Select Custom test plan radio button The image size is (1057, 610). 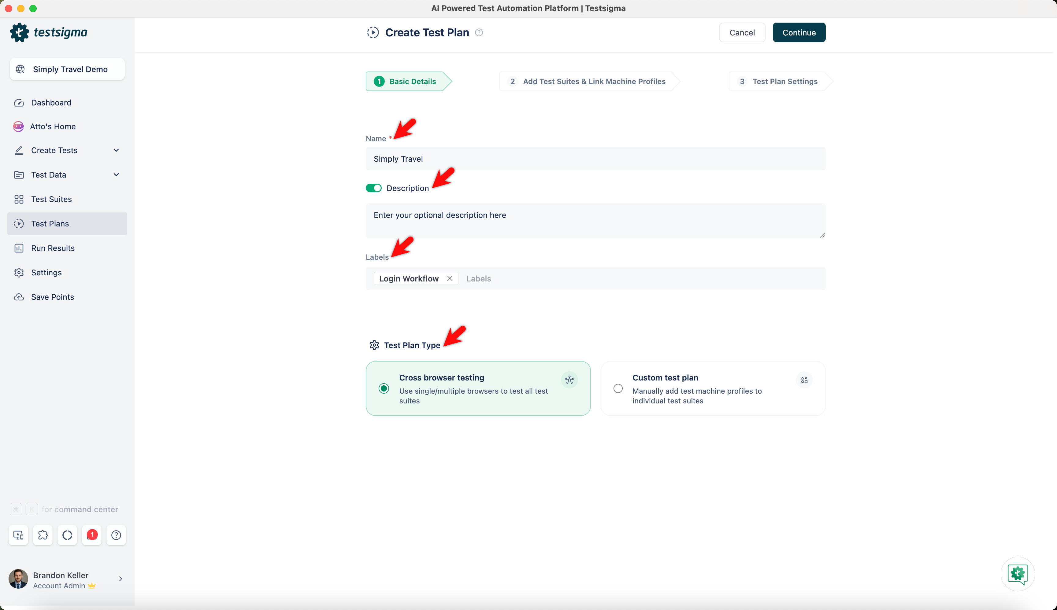(618, 388)
